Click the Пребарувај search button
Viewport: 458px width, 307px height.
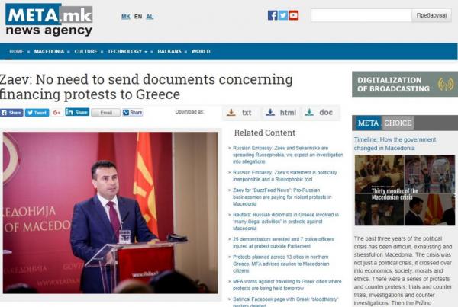pyautogui.click(x=431, y=15)
